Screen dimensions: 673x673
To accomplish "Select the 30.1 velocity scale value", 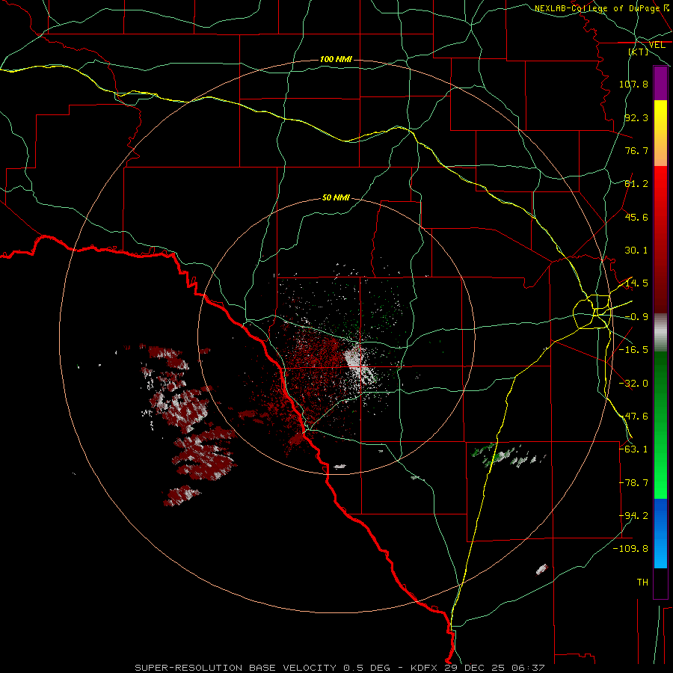I will [636, 251].
